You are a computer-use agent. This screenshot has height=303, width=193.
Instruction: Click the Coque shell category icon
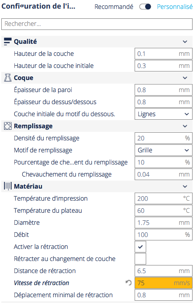click(8, 78)
